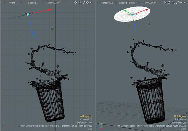
Task: Open the Perspective view type dropdown
Action: 107,3
